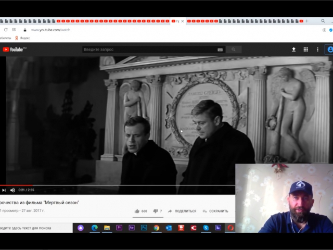Open Opera browser from the taskbar
The height and width of the screenshot is (250, 333).
click(230, 228)
